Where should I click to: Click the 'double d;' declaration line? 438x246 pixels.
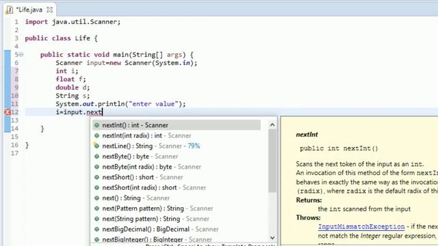[73, 87]
